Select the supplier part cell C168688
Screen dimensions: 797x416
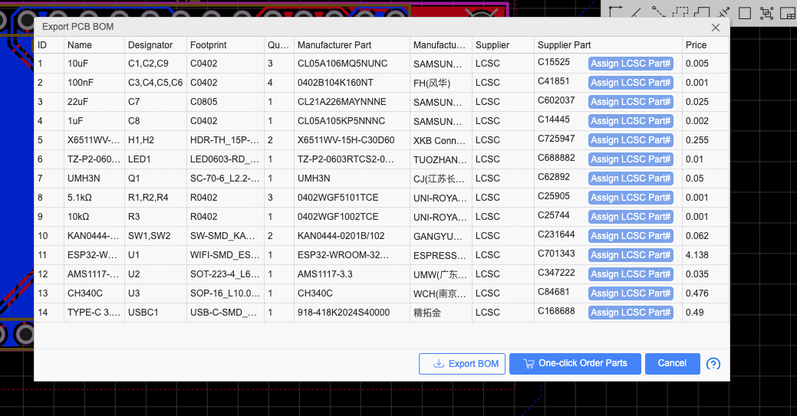tap(556, 311)
